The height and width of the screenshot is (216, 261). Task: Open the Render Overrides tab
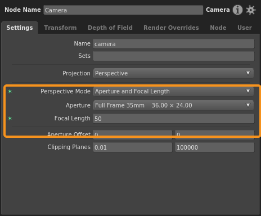(171, 28)
